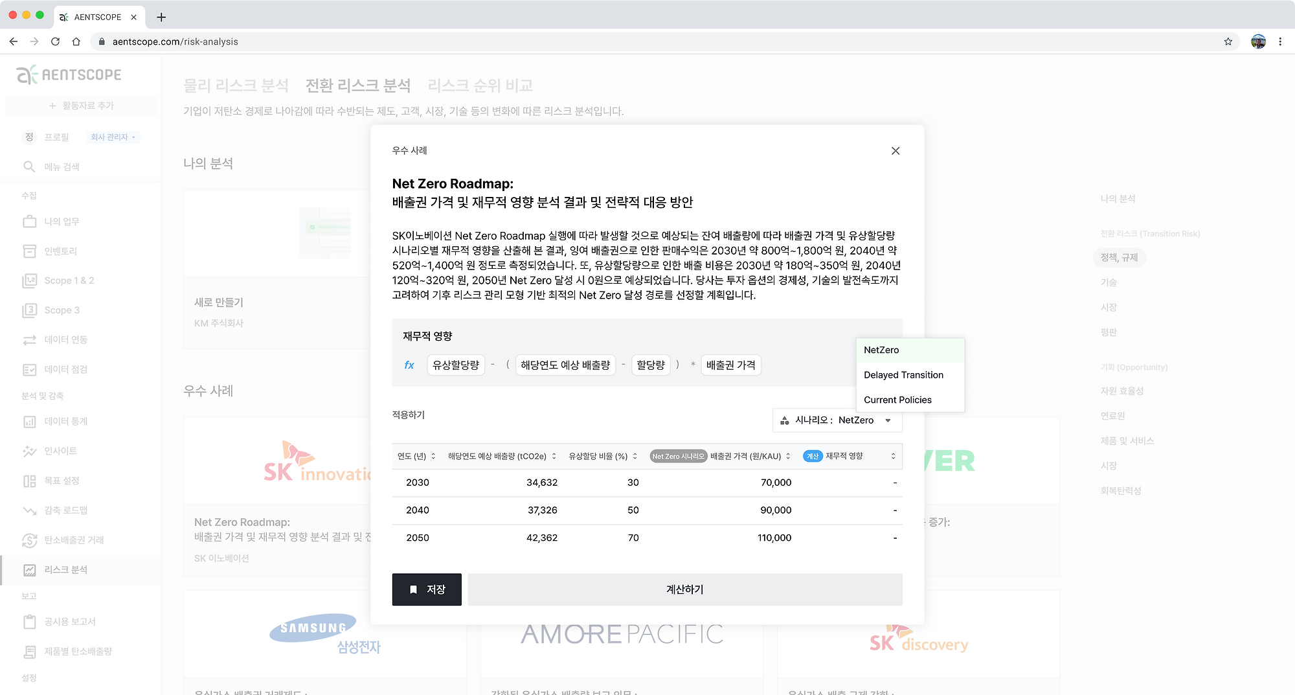
Task: Reload the browser page
Action: (x=56, y=41)
